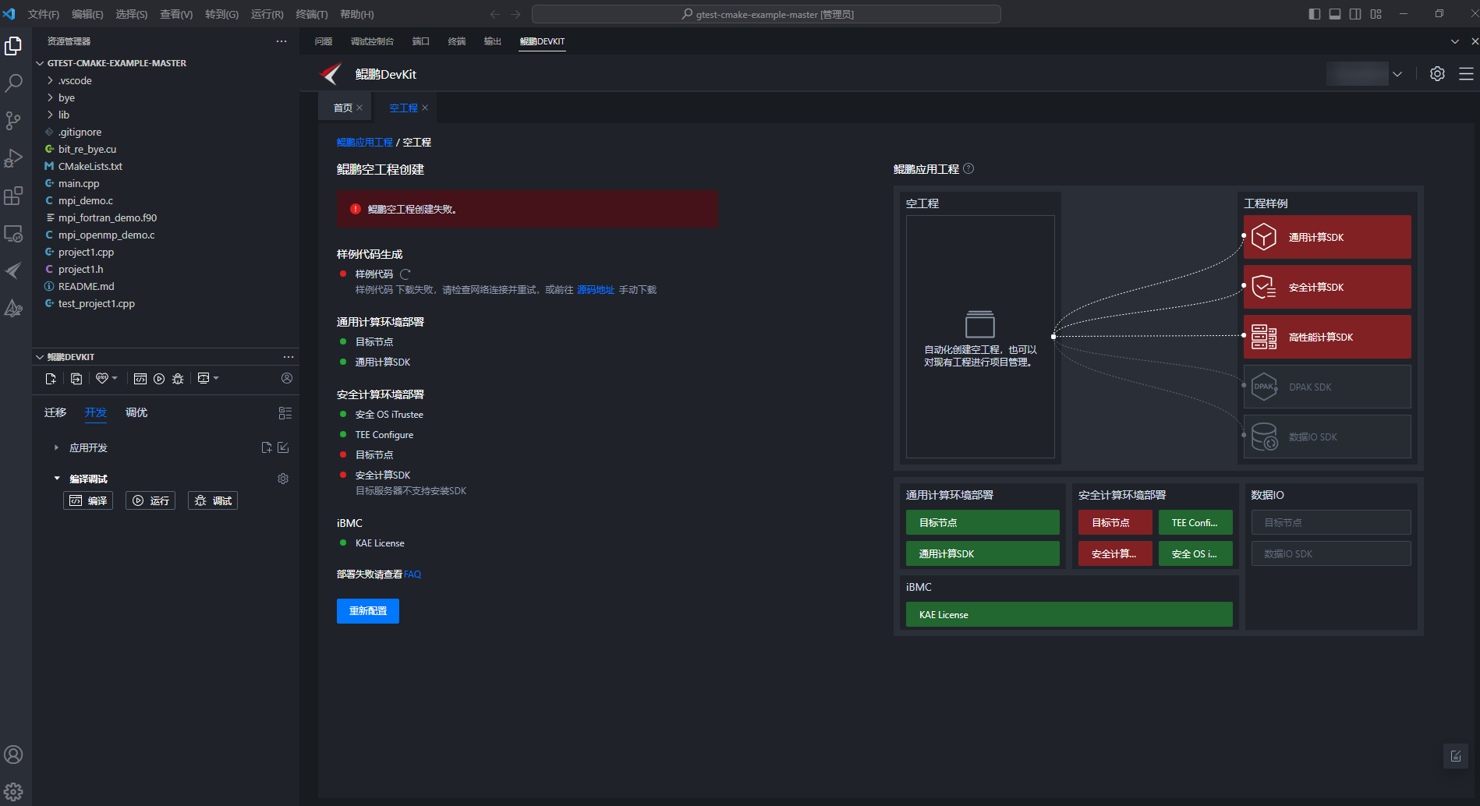Click the debug bug icon in DevKit toolbar
Viewport: 1480px width, 806px height.
coord(178,379)
